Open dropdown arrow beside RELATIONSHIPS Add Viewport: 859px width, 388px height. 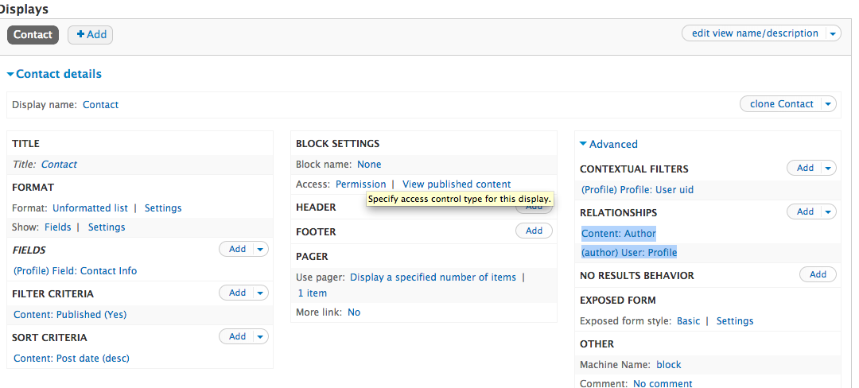coord(829,211)
